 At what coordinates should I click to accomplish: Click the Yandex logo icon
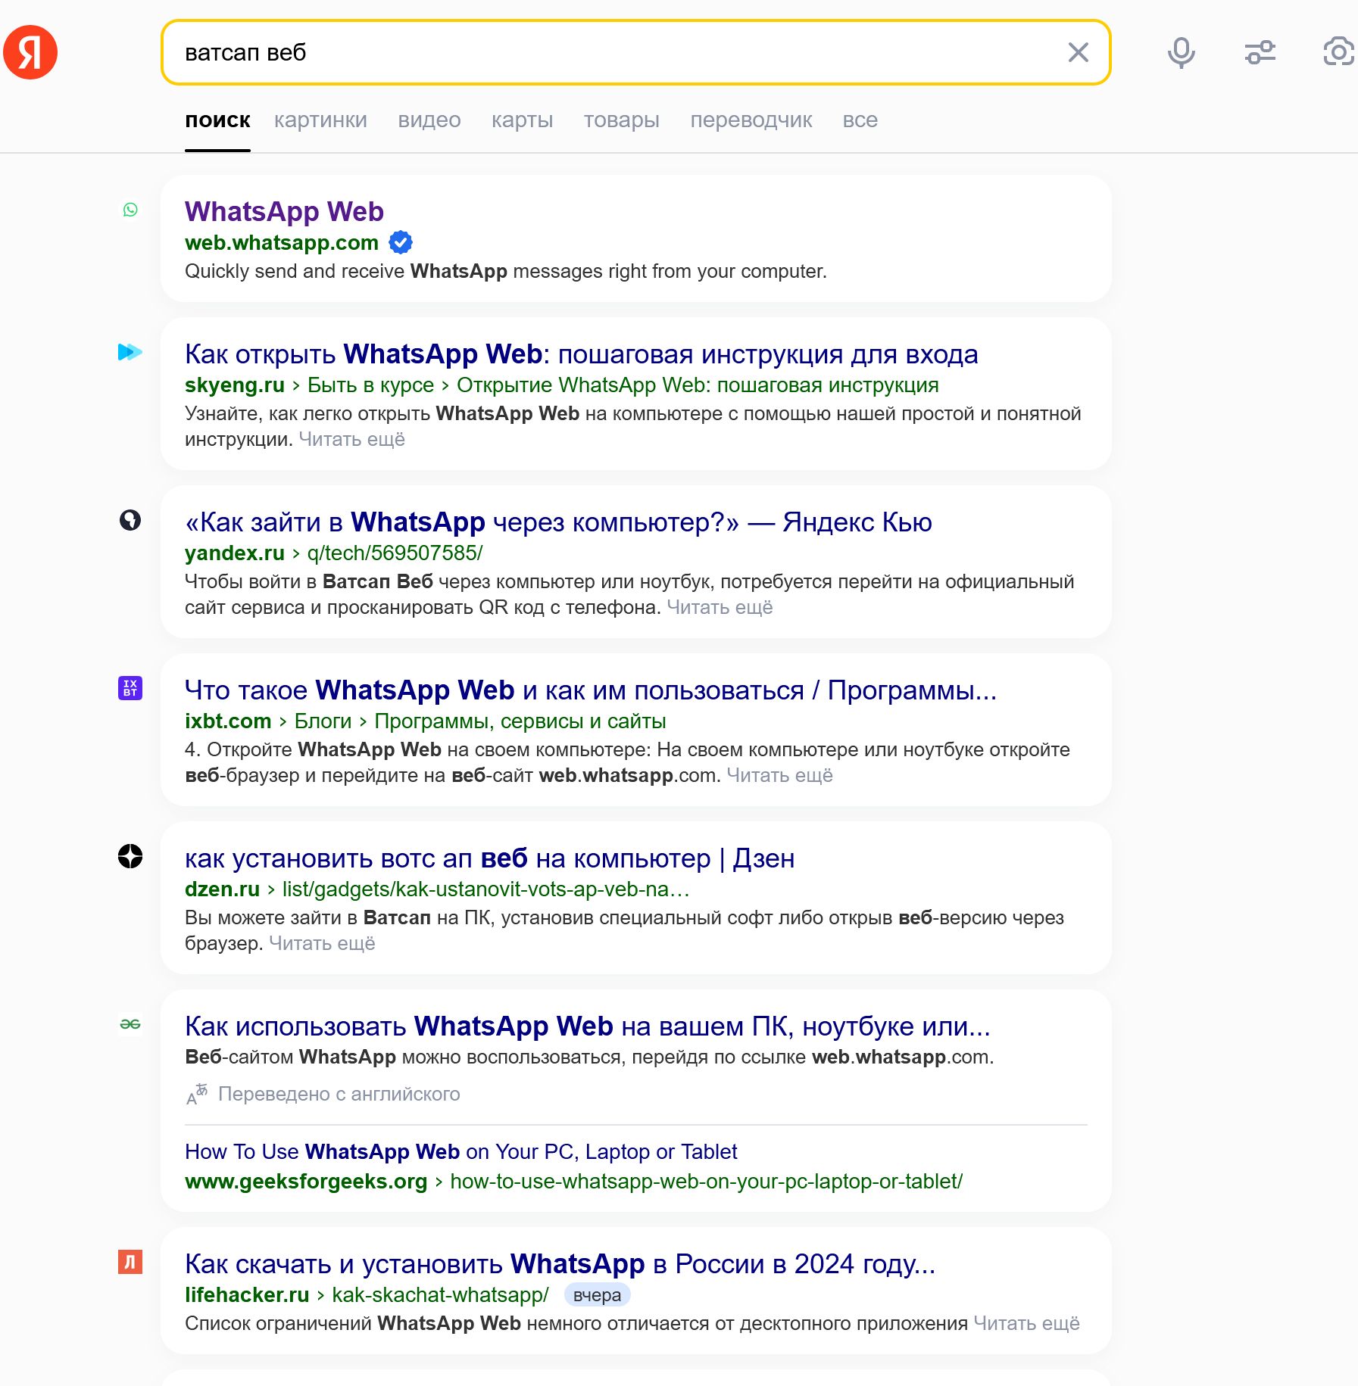30,52
